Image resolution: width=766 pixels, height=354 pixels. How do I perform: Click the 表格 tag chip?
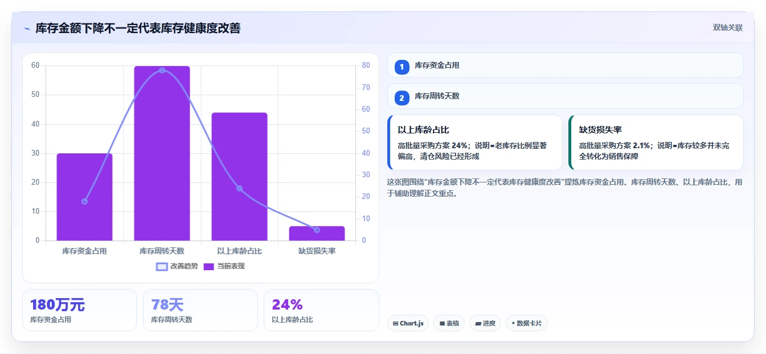[449, 323]
